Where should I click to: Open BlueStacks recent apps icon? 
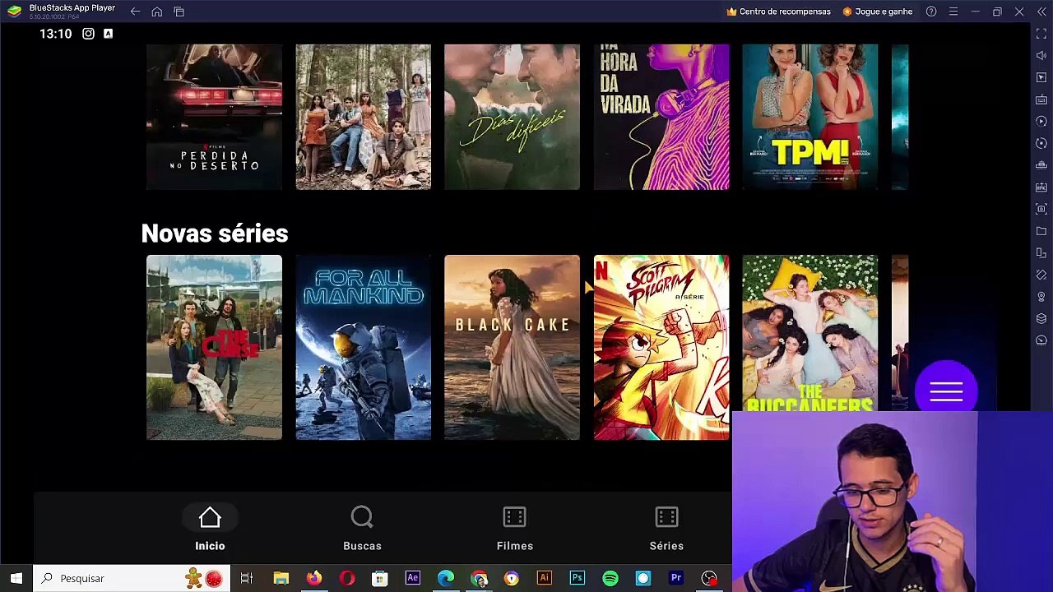[x=179, y=12]
